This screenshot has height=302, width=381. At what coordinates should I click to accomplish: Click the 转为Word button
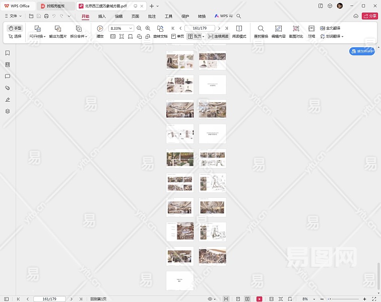[362, 51]
